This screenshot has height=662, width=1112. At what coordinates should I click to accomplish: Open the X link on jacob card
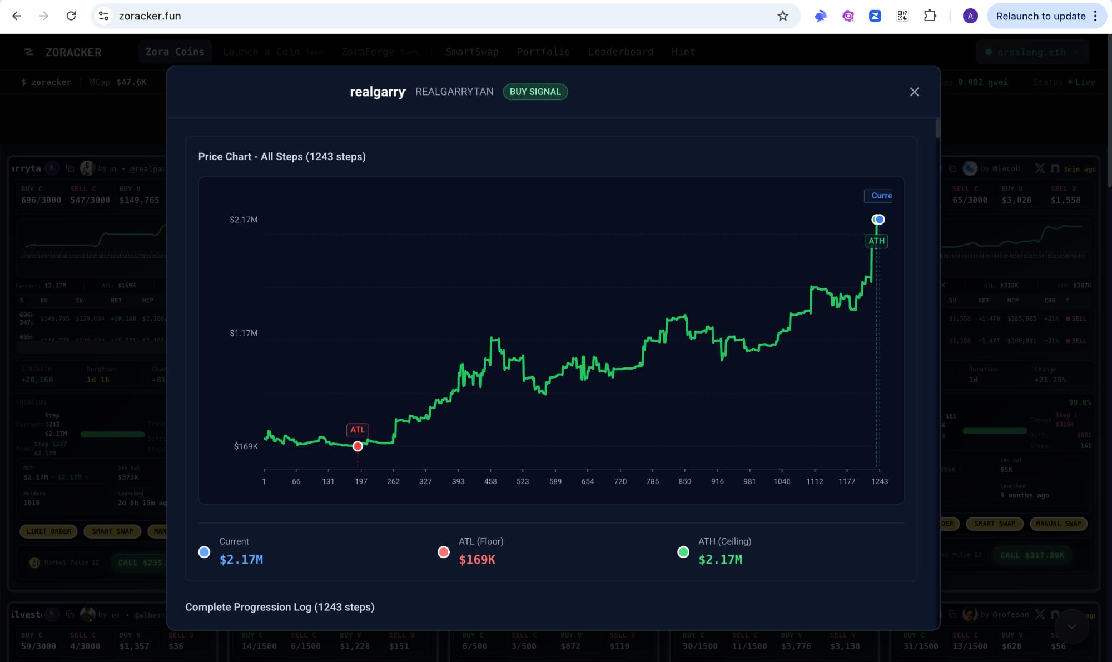coord(1039,168)
